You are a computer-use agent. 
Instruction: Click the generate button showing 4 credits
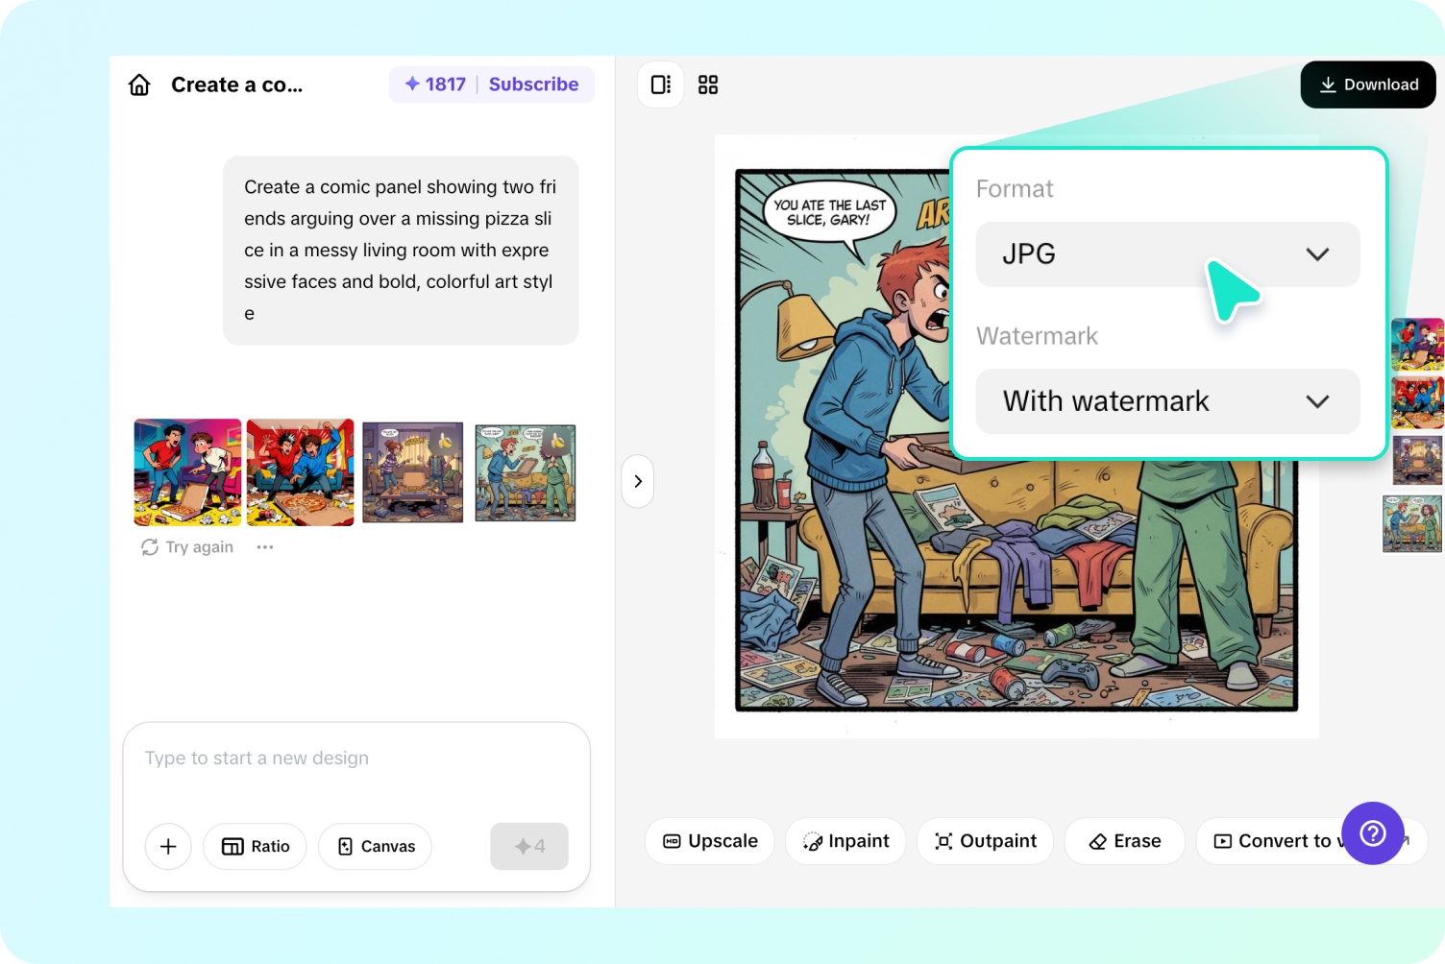pyautogui.click(x=529, y=846)
